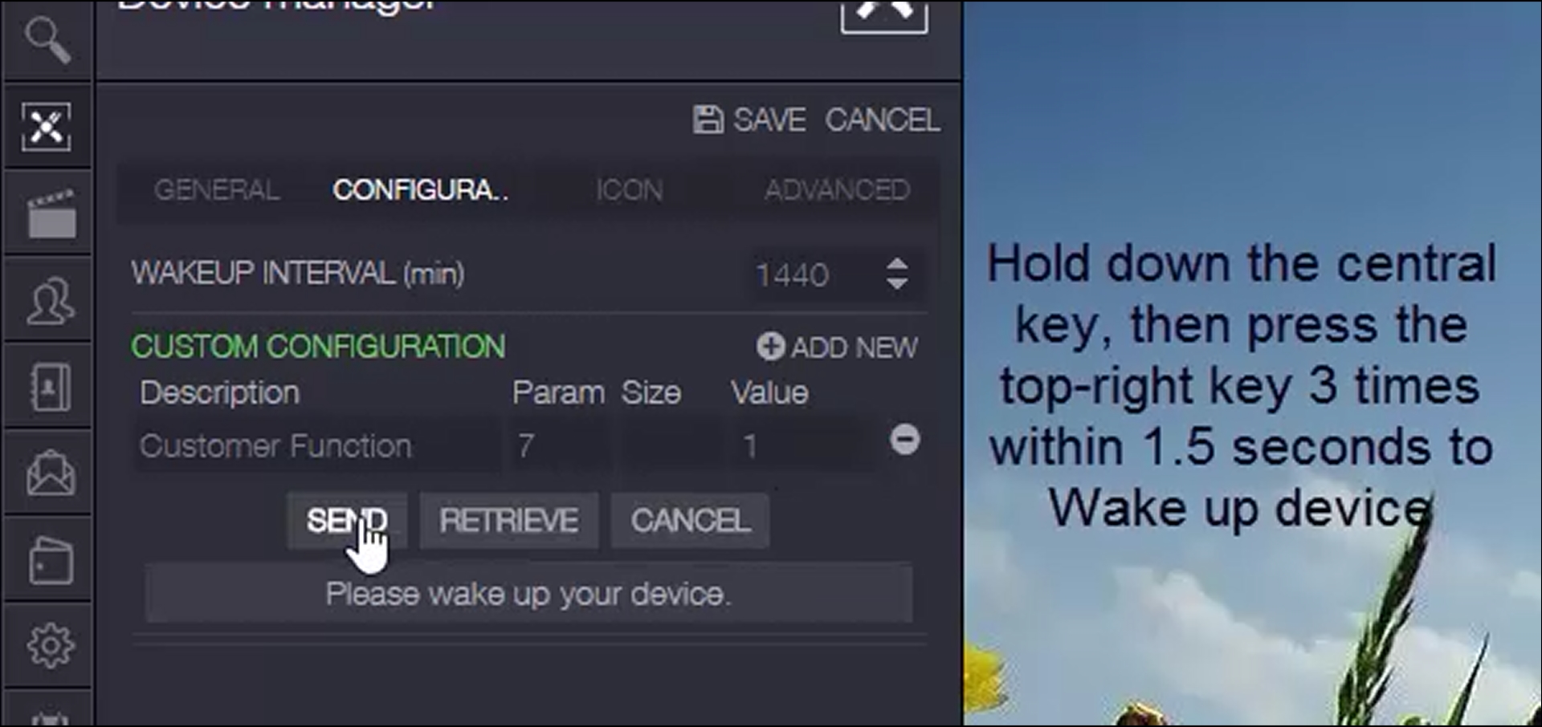Open the address book sidebar icon

pyautogui.click(x=51, y=387)
